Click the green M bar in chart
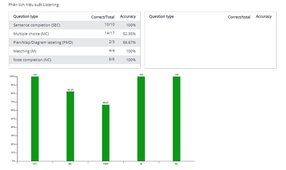Image resolution: width=286 pixels, height=170 pixels. [141, 119]
